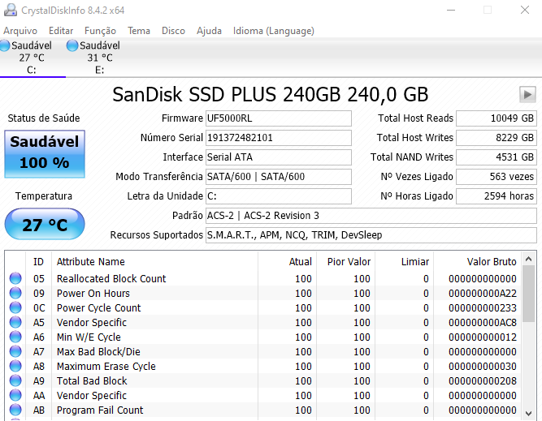This screenshot has width=542, height=421.
Task: Click the ID column header
Action: (x=38, y=261)
